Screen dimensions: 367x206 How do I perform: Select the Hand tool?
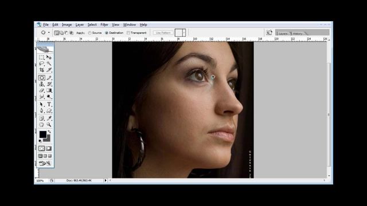(x=42, y=125)
